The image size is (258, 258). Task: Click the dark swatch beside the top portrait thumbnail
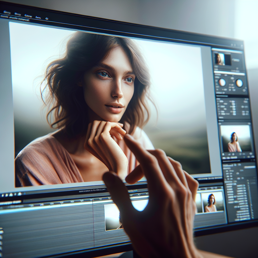tap(228, 60)
